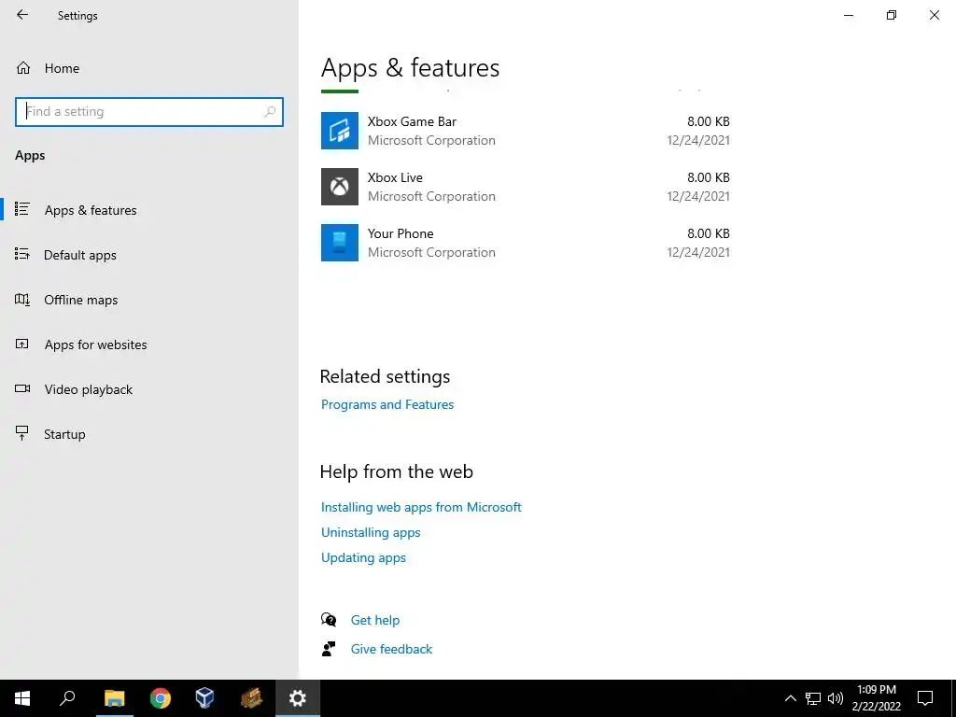Select the Your Phone app name
Image resolution: width=956 pixels, height=717 pixels.
(x=401, y=233)
